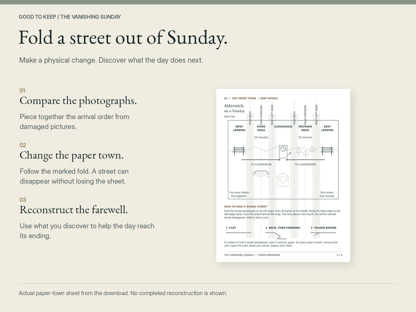Image resolution: width=416 pixels, height=312 pixels.
Task: Click the 'Alderwick, on a Sunday' title
Action: (234, 108)
